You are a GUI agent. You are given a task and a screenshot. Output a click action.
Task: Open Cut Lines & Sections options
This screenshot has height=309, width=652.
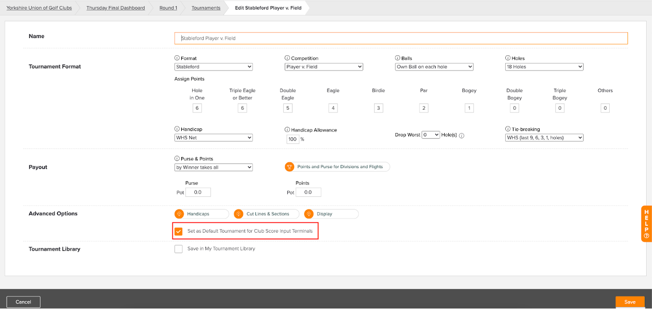pyautogui.click(x=266, y=214)
